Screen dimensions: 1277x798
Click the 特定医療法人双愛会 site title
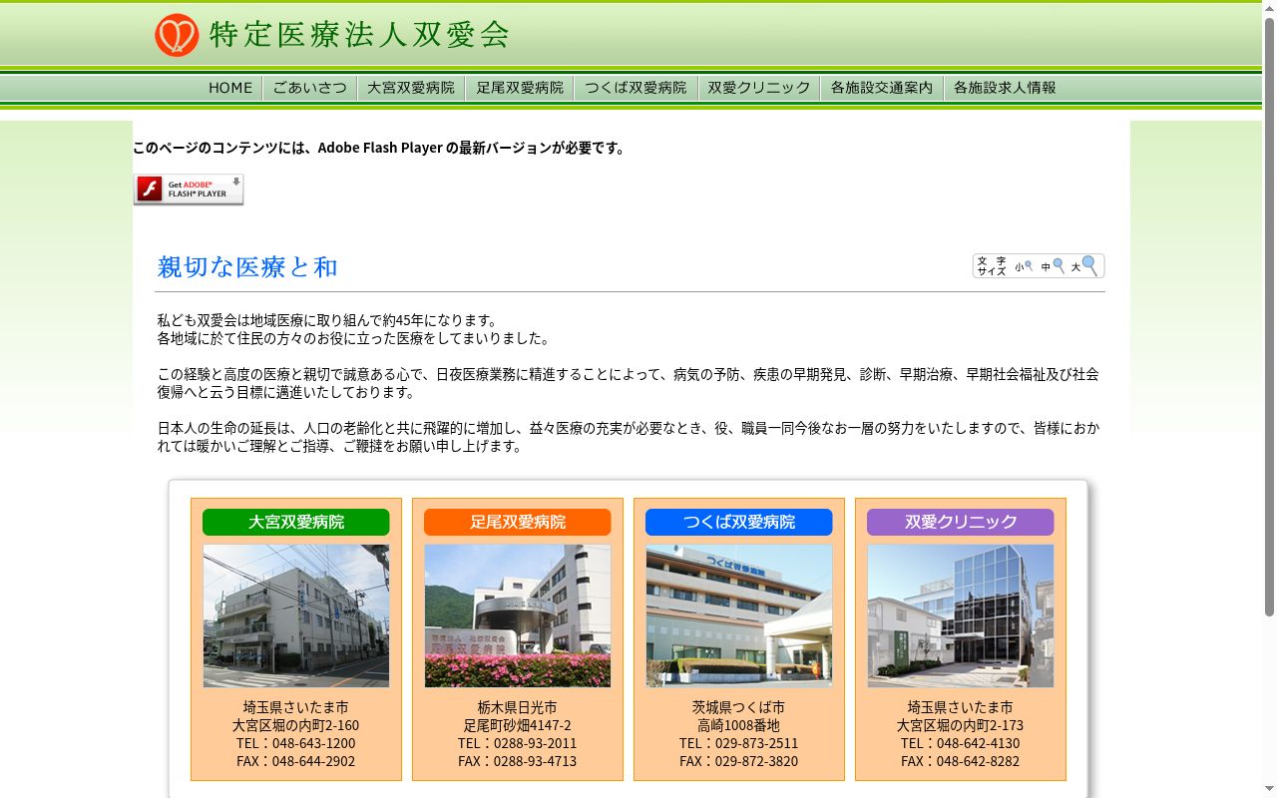coord(359,35)
